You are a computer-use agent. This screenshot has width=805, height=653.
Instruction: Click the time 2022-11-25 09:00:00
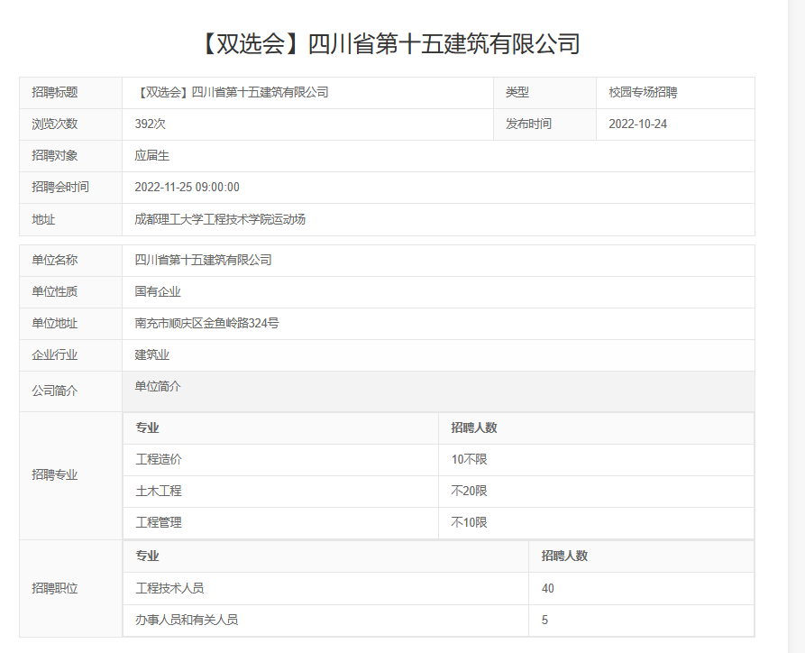(187, 187)
